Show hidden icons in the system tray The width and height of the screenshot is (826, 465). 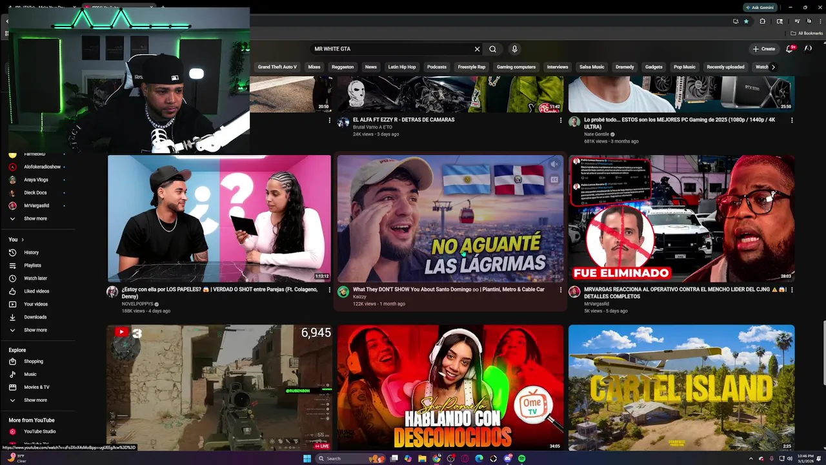click(x=750, y=459)
